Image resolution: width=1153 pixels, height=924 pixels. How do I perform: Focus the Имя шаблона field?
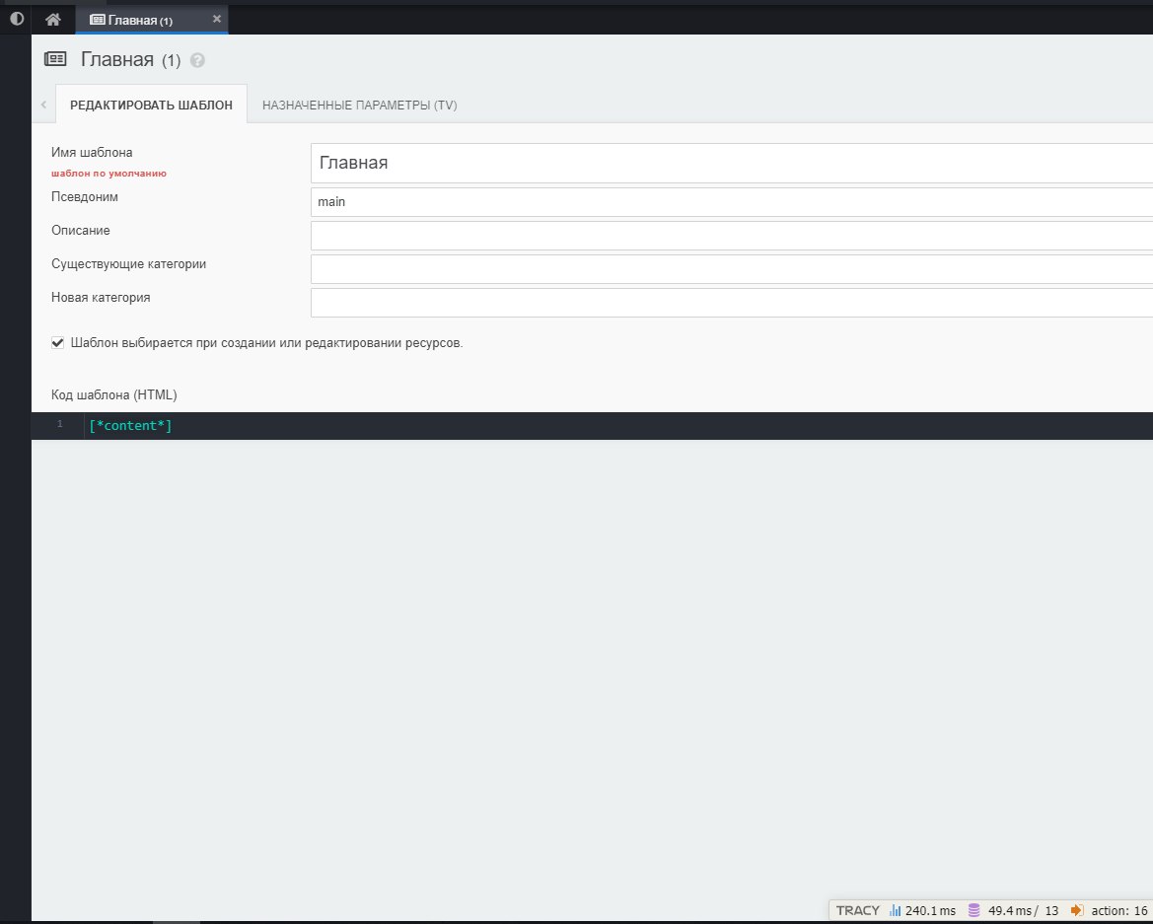point(732,163)
